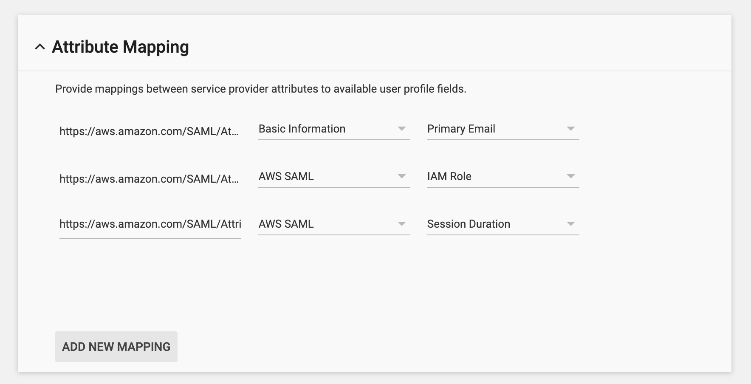Click the Attribute Mapping heading text
Image resolution: width=751 pixels, height=384 pixels.
[120, 47]
